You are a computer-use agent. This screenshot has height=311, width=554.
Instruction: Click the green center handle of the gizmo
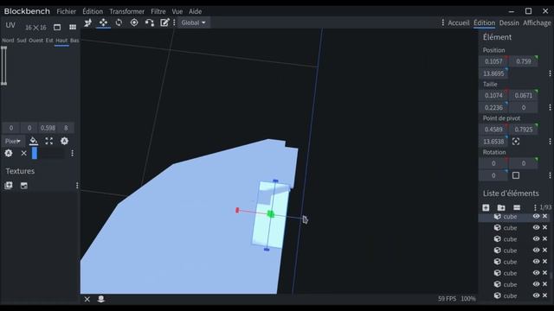coord(271,213)
